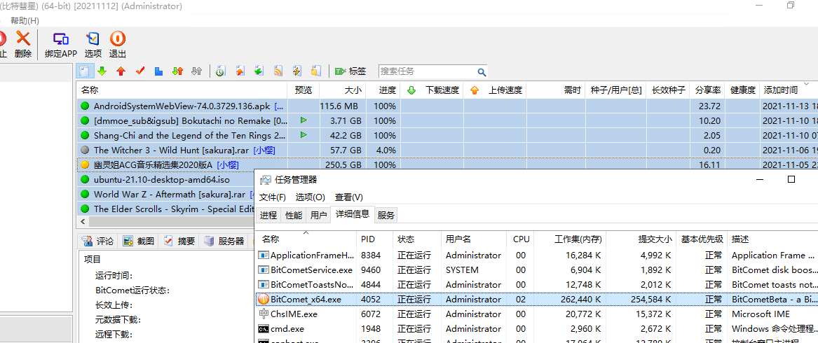Viewport: 818px width, 343px height.
Task: Click the left arrow of the task list's horizontal scrollbar
Action: click(82, 221)
